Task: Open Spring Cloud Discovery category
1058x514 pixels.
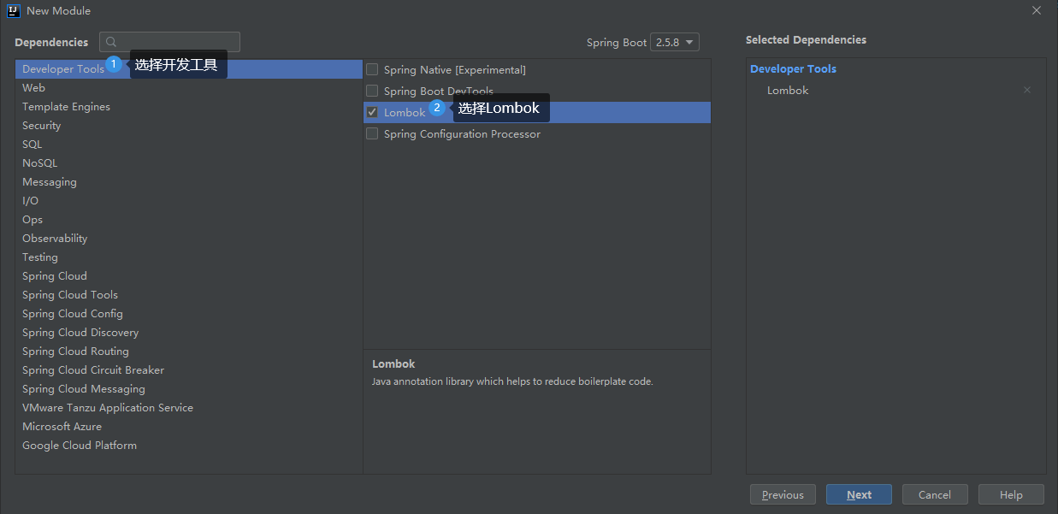Action: (189, 332)
